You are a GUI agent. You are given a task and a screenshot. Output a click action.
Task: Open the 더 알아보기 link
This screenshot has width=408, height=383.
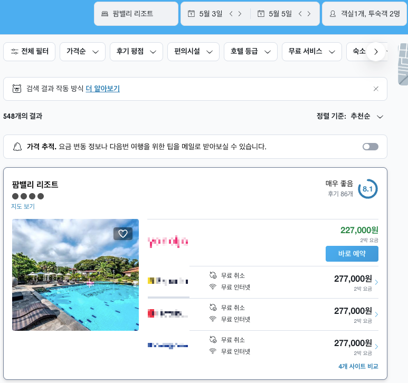103,89
